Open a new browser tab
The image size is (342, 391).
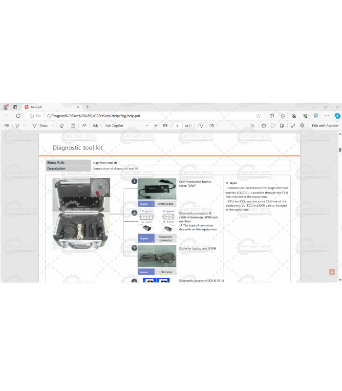click(x=88, y=107)
